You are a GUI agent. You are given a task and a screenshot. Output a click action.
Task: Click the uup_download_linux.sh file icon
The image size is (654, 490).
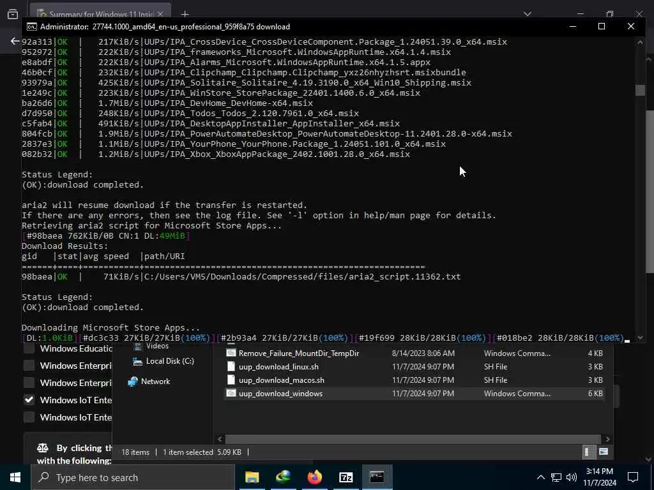pyautogui.click(x=231, y=367)
